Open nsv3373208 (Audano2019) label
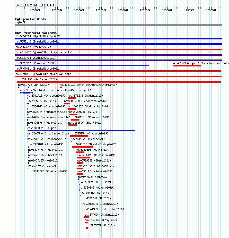The image size is (229, 238). (x=85, y=96)
